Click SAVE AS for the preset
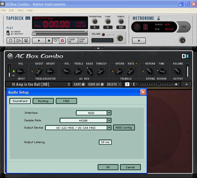This screenshot has height=178, width=197. click(96, 84)
